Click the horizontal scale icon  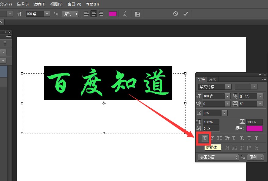point(242,122)
